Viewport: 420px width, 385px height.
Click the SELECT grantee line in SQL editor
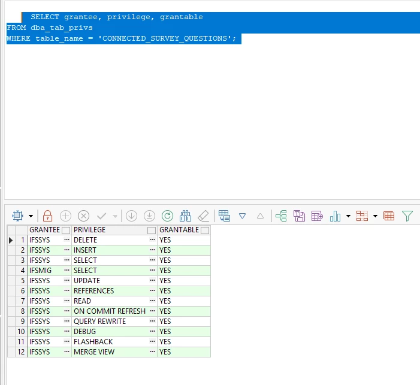117,17
